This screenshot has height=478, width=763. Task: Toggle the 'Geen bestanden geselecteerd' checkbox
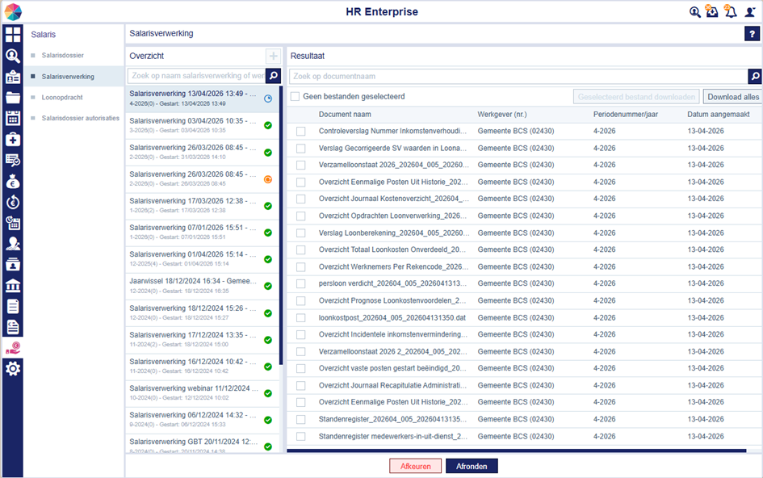pos(295,96)
